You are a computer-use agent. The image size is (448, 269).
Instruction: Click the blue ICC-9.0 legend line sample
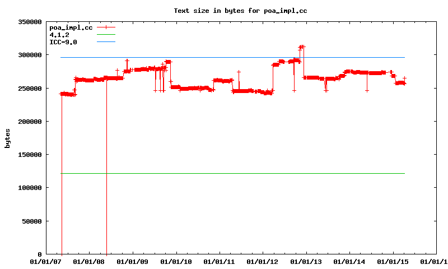106,42
